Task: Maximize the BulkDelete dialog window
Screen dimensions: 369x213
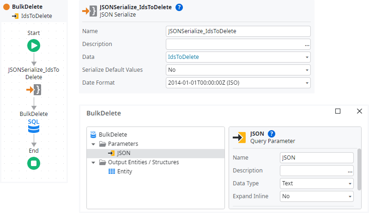Action: [x=338, y=111]
